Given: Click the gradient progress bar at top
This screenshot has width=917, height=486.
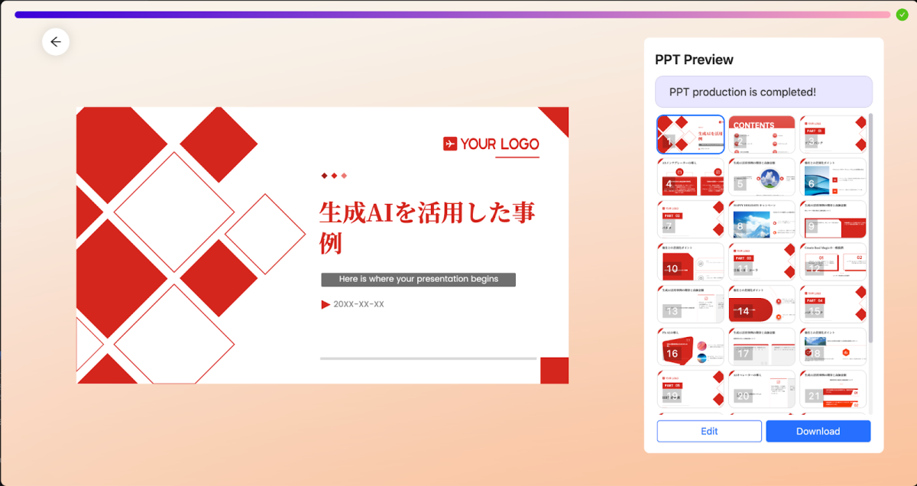Looking at the screenshot, I should [451, 15].
